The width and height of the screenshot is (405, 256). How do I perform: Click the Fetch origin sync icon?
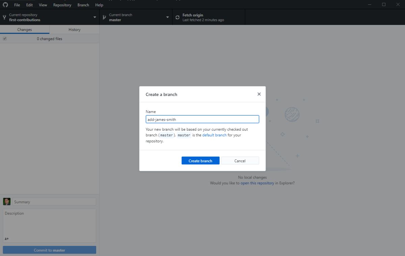pyautogui.click(x=178, y=17)
